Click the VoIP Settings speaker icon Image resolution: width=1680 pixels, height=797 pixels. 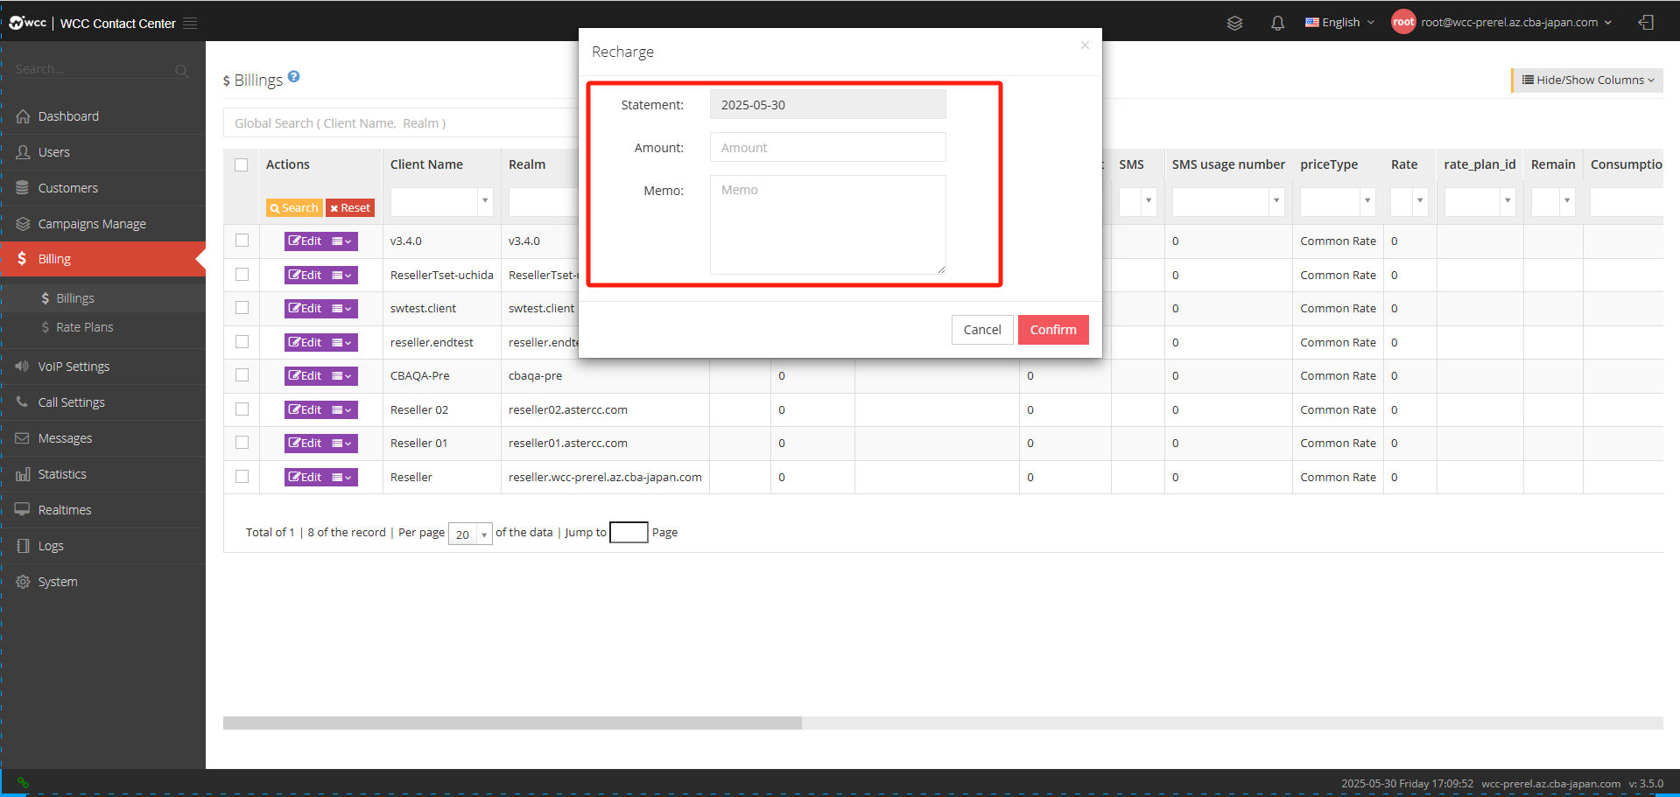(x=23, y=367)
